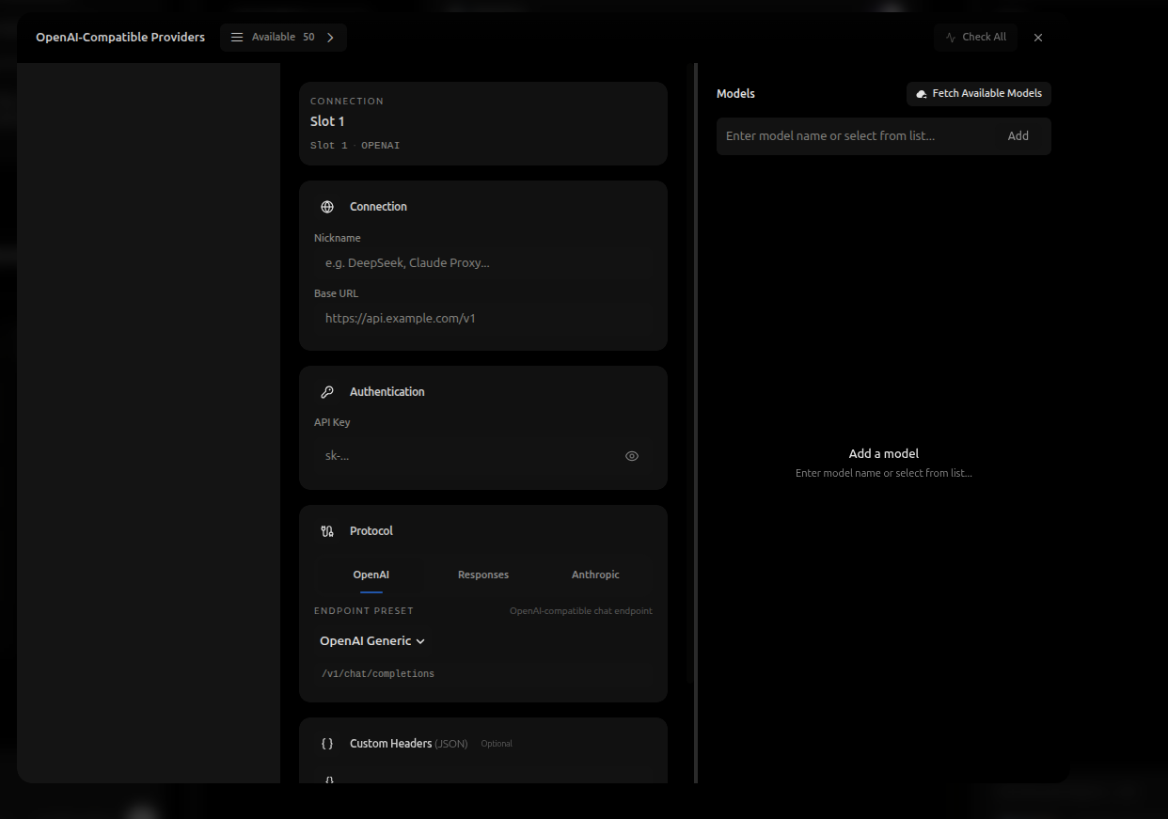Expand the Available 50 providers chevron
This screenshot has width=1168, height=819.
tap(330, 38)
